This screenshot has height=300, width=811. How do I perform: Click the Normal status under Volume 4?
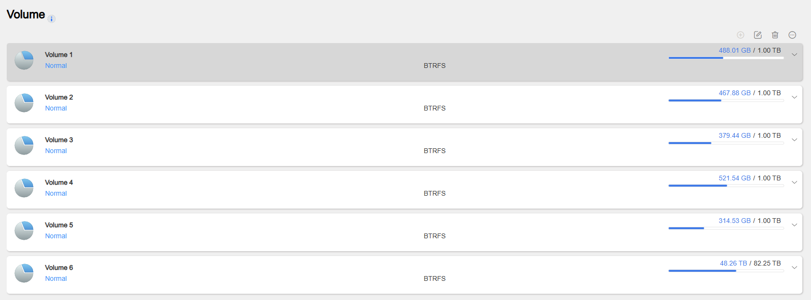tap(56, 193)
